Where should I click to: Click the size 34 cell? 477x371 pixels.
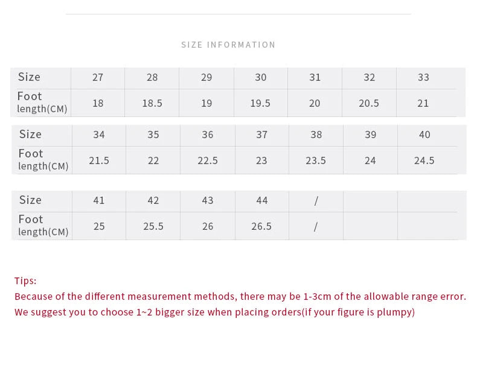pyautogui.click(x=99, y=135)
